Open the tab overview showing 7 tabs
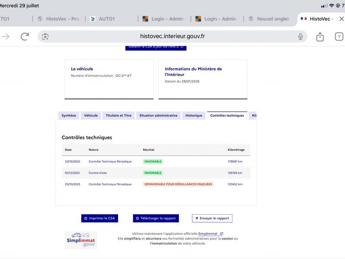345x259 pixels. coord(339,37)
